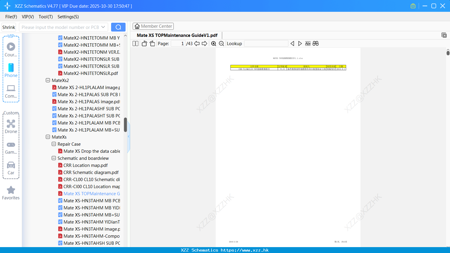Image resolution: width=450 pixels, height=253 pixels.
Task: Click the XZZ app logo
Action: [7, 6]
